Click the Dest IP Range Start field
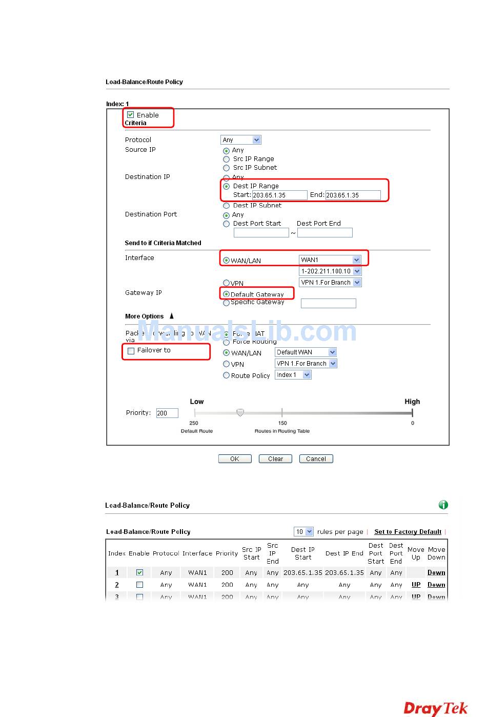The image size is (487, 717). [279, 195]
